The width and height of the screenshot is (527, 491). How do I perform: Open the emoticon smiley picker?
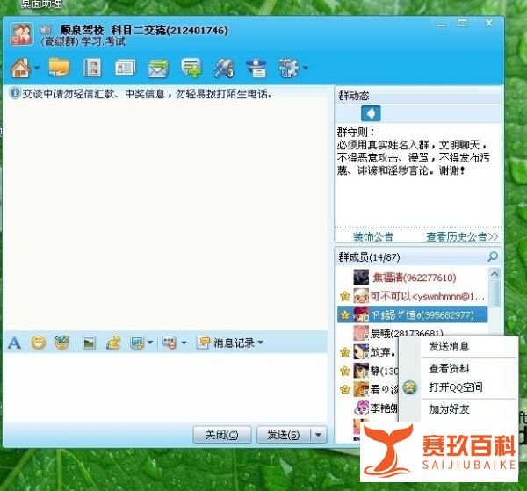tap(39, 343)
